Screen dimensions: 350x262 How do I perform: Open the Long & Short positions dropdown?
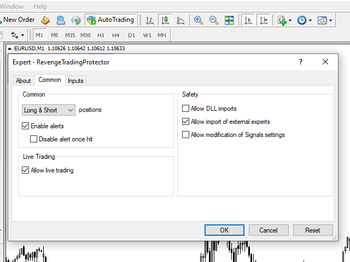tap(49, 110)
